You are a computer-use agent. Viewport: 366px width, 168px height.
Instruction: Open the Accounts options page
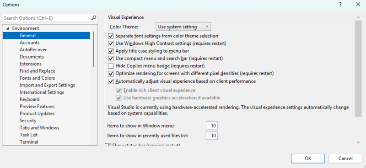pos(29,43)
